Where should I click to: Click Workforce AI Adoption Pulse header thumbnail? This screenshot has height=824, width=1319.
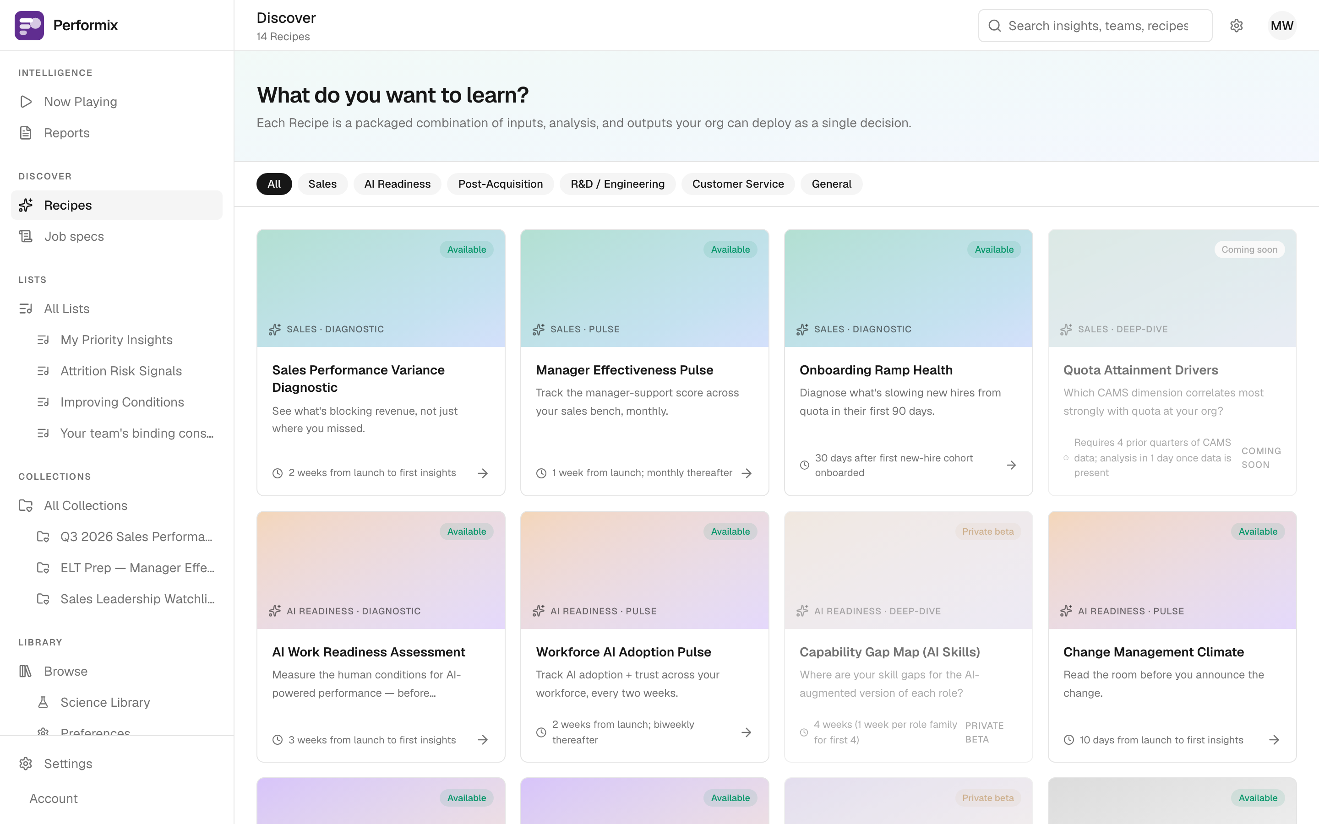click(x=645, y=570)
